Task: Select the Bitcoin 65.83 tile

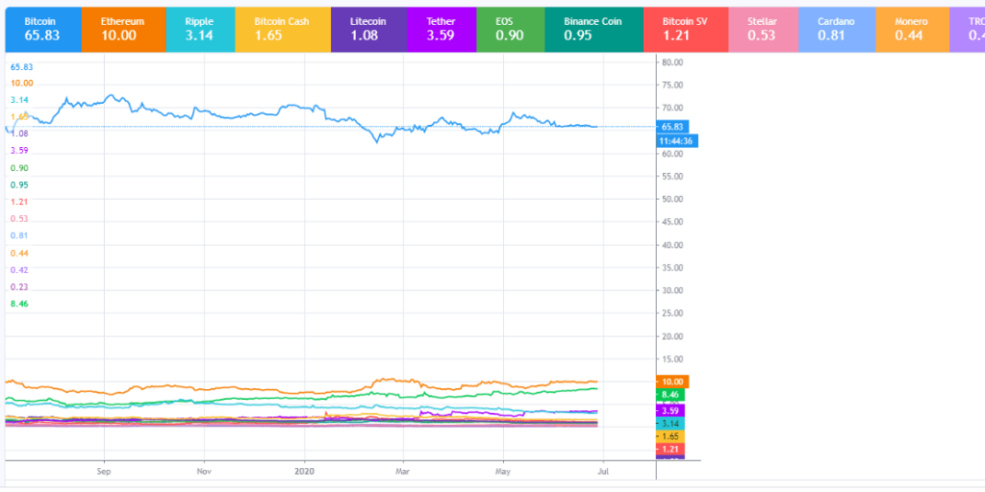Action: (43, 30)
